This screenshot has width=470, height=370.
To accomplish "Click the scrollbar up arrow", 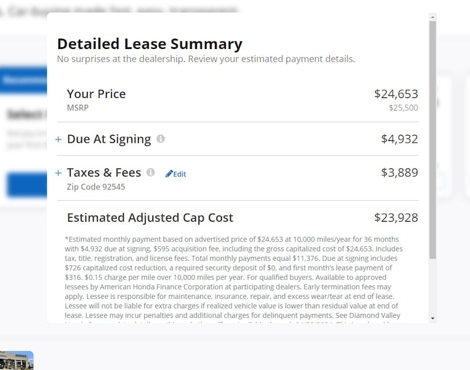I will (x=433, y=17).
